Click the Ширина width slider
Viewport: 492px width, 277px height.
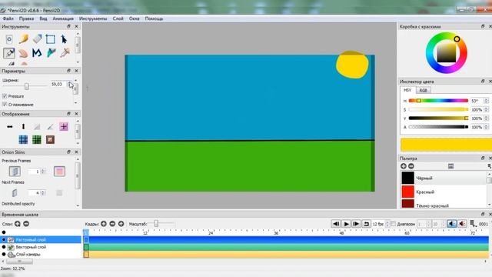tap(25, 85)
